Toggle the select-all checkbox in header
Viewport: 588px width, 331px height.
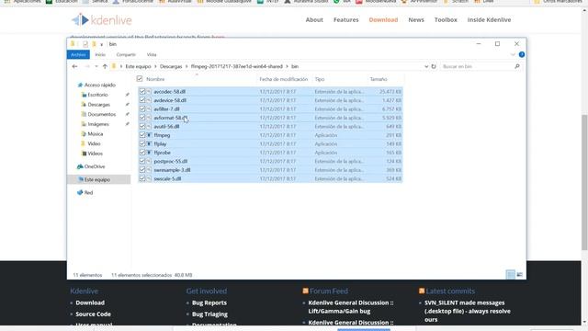(x=140, y=79)
